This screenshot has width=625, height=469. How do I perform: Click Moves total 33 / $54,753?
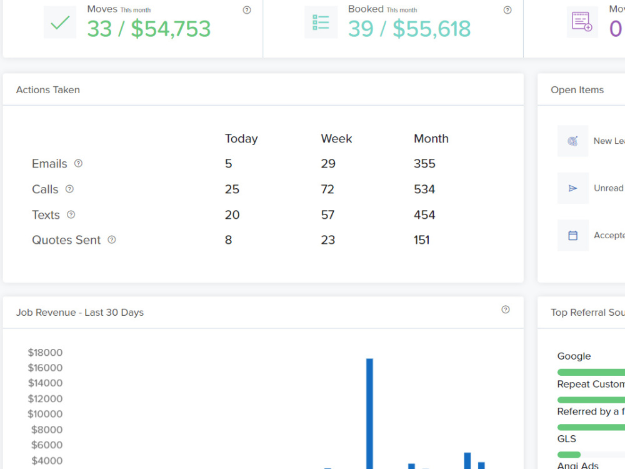(x=149, y=29)
